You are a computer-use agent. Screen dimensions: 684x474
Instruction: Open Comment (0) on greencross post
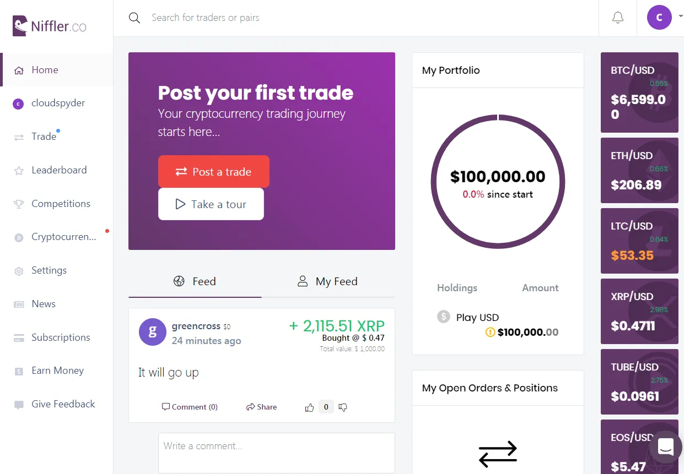pyautogui.click(x=190, y=407)
